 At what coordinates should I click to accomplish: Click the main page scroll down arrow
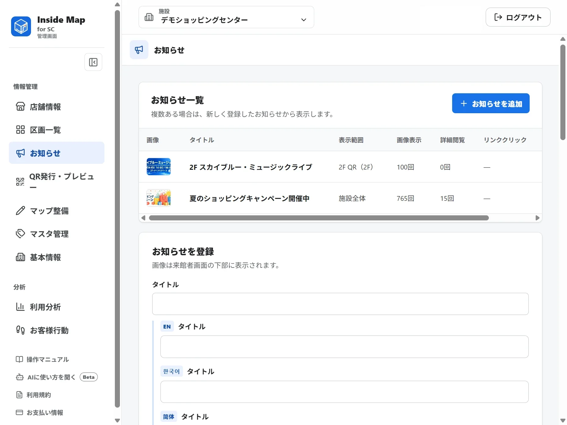pos(563,421)
